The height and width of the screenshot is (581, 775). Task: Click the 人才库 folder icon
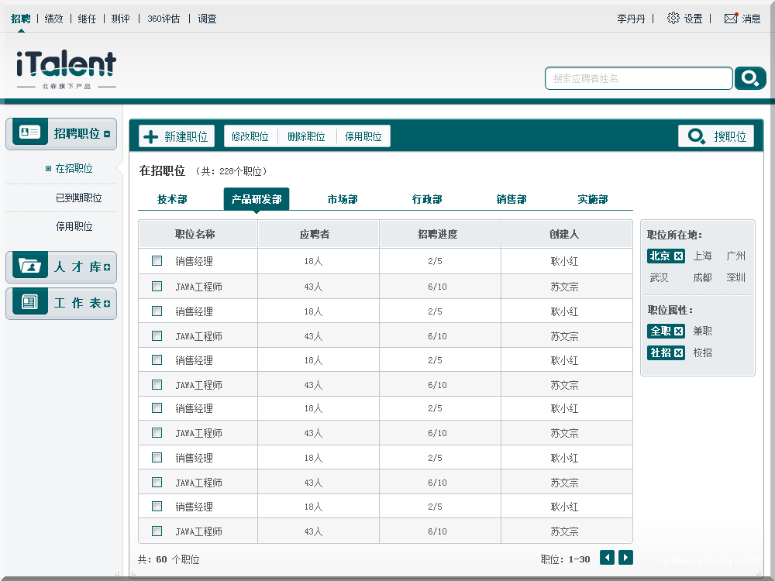(x=29, y=265)
